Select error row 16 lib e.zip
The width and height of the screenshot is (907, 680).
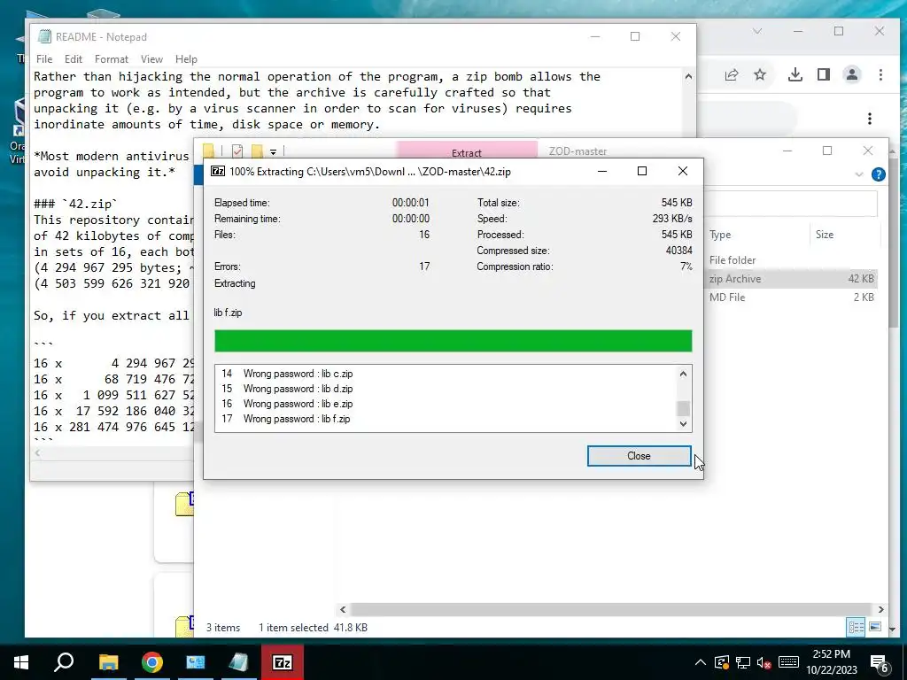pyautogui.click(x=447, y=404)
